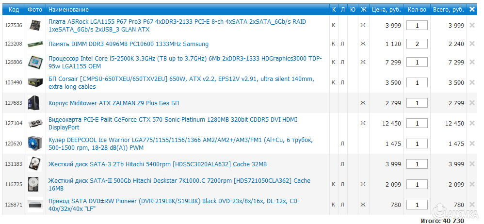
Task: Remove the ZALMAN Z9 Plus case row
Action: [472, 103]
